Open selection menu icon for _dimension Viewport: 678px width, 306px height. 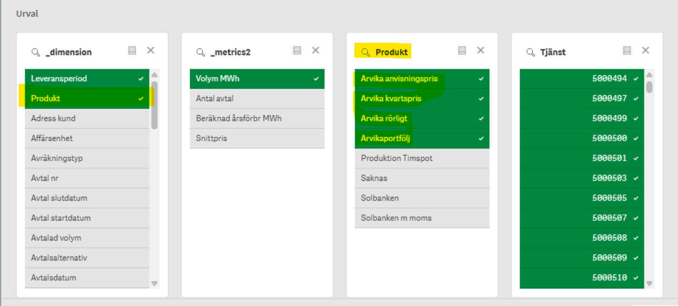tap(132, 51)
